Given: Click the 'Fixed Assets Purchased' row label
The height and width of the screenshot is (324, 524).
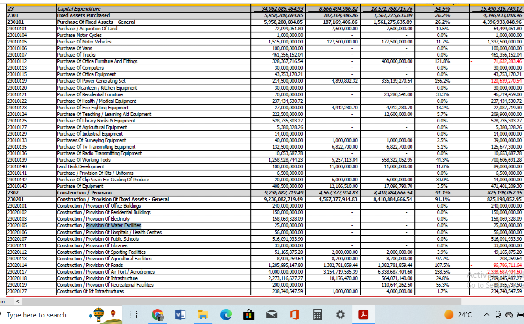Looking at the screenshot, I should pos(84,15).
